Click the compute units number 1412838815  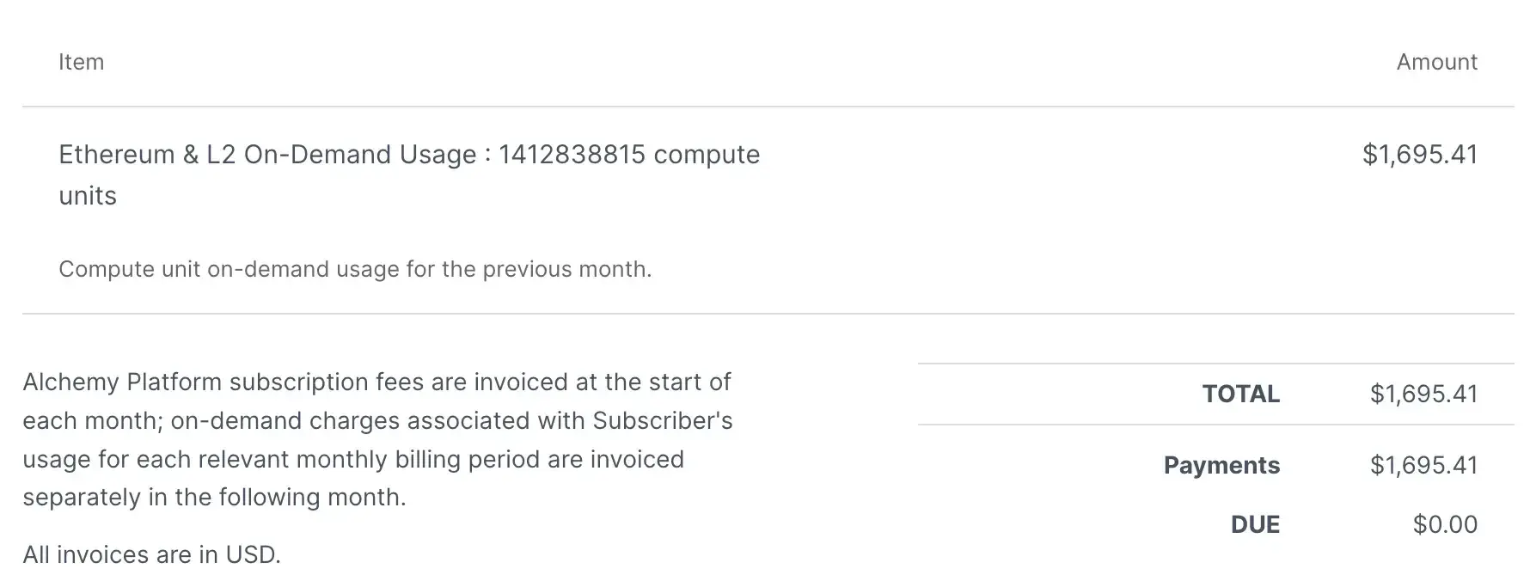coord(572,155)
